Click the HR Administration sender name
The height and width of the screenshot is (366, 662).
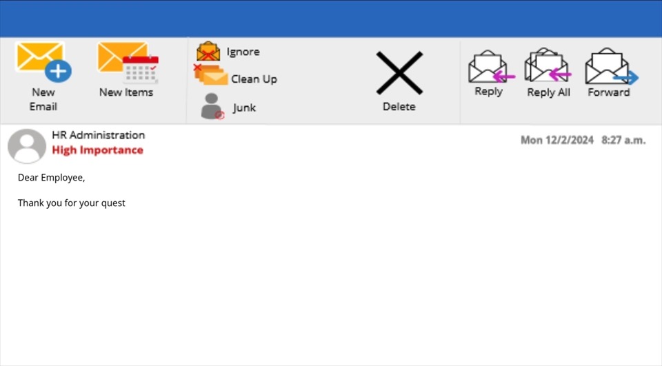coord(99,135)
